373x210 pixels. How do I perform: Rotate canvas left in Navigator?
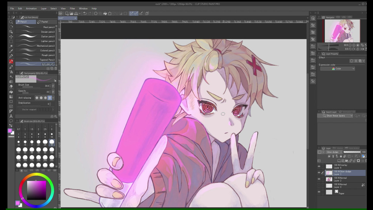coord(350,49)
